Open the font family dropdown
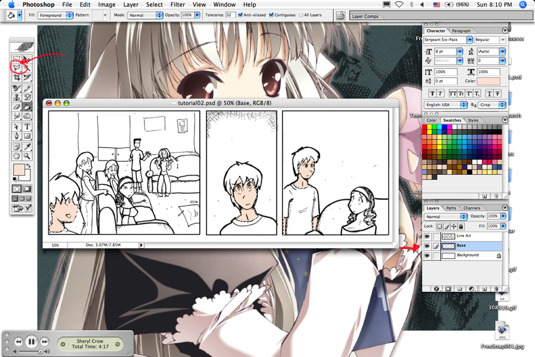The image size is (535, 357). [x=469, y=40]
